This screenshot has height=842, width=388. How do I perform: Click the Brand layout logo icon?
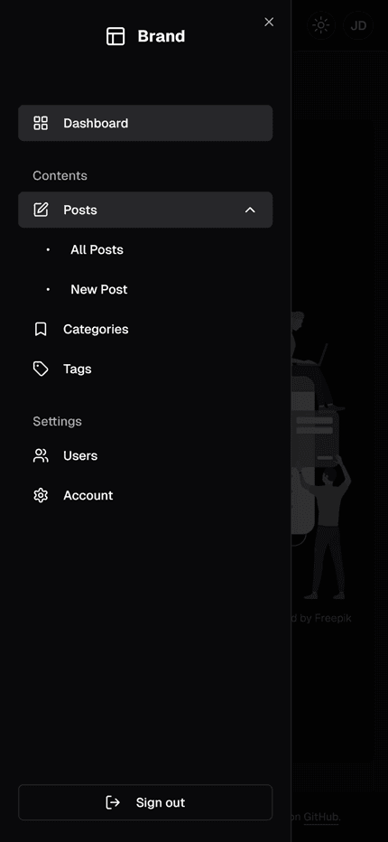[x=115, y=36]
